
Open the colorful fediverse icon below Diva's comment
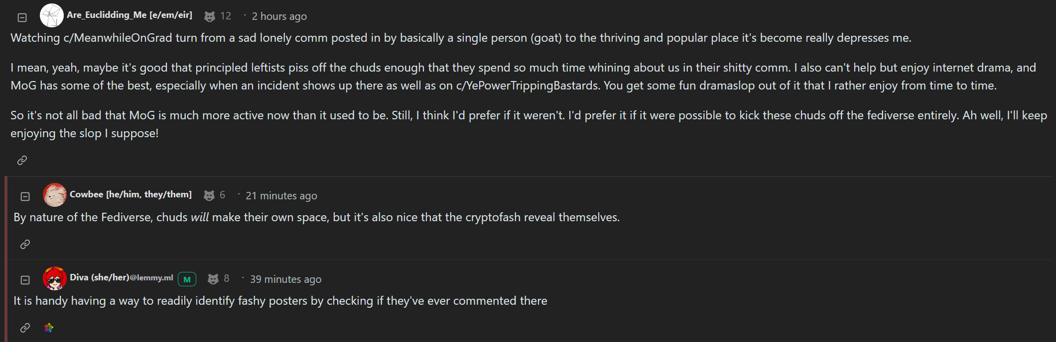coord(48,328)
